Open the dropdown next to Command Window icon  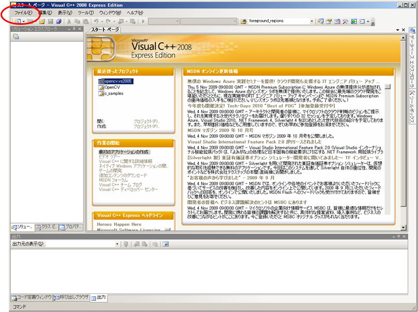[368, 22]
